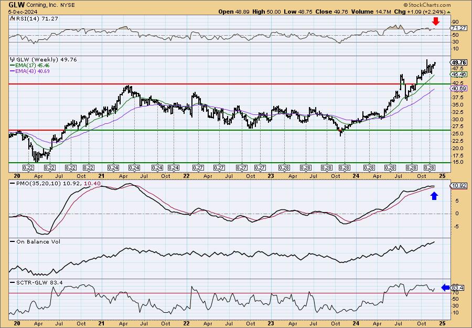Click the High 50.00 value
472x328 pixels.
(x=266, y=12)
